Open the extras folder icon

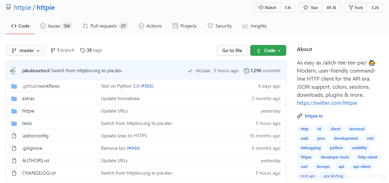(x=14, y=99)
